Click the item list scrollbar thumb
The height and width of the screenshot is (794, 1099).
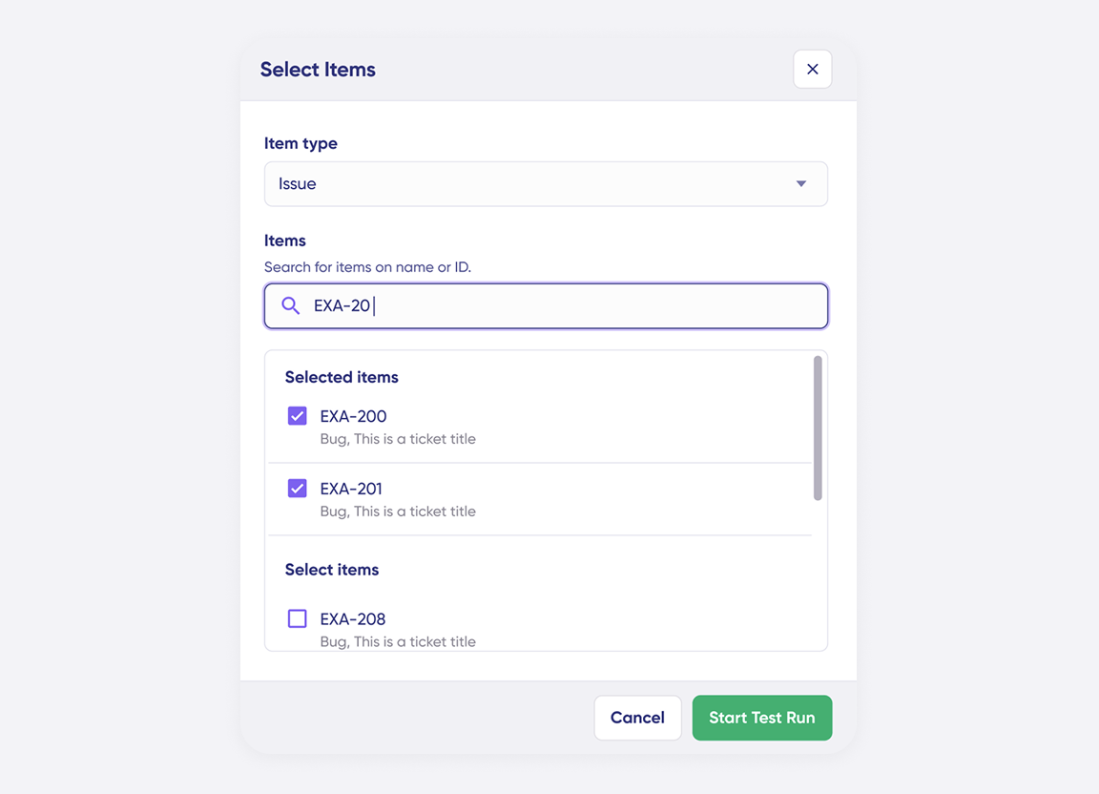tap(818, 428)
